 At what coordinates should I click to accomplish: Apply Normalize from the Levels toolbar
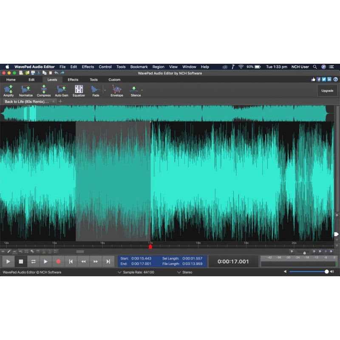pos(26,89)
